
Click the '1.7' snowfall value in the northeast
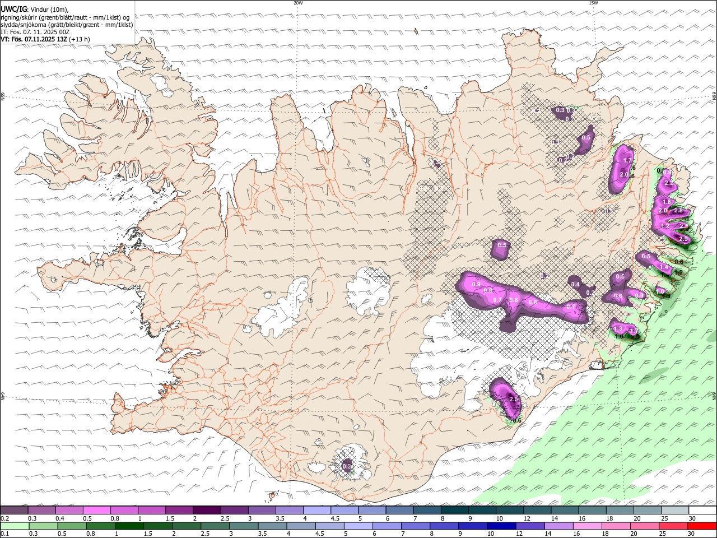tap(627, 161)
